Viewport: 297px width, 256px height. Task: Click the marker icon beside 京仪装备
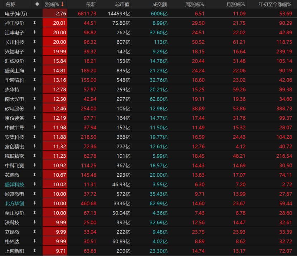click(x=34, y=118)
